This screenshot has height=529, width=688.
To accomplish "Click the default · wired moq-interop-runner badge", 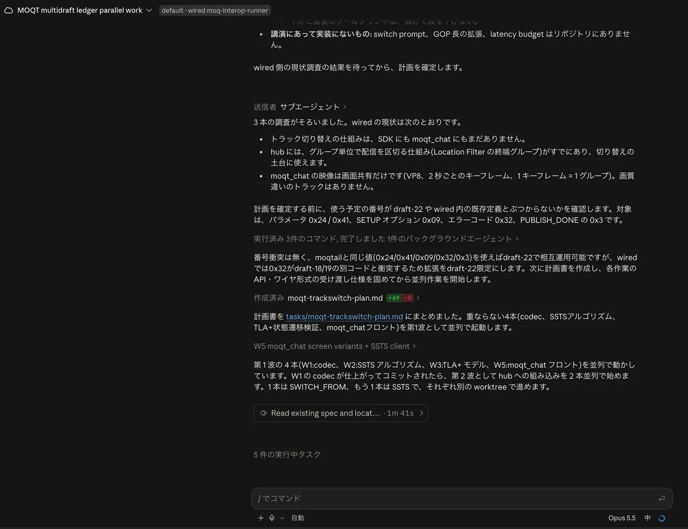I will tap(215, 10).
